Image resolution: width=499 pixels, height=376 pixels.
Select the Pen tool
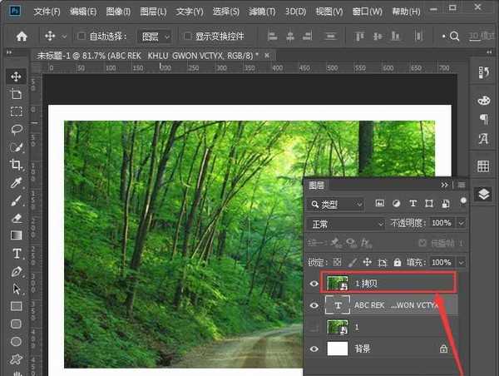(16, 271)
